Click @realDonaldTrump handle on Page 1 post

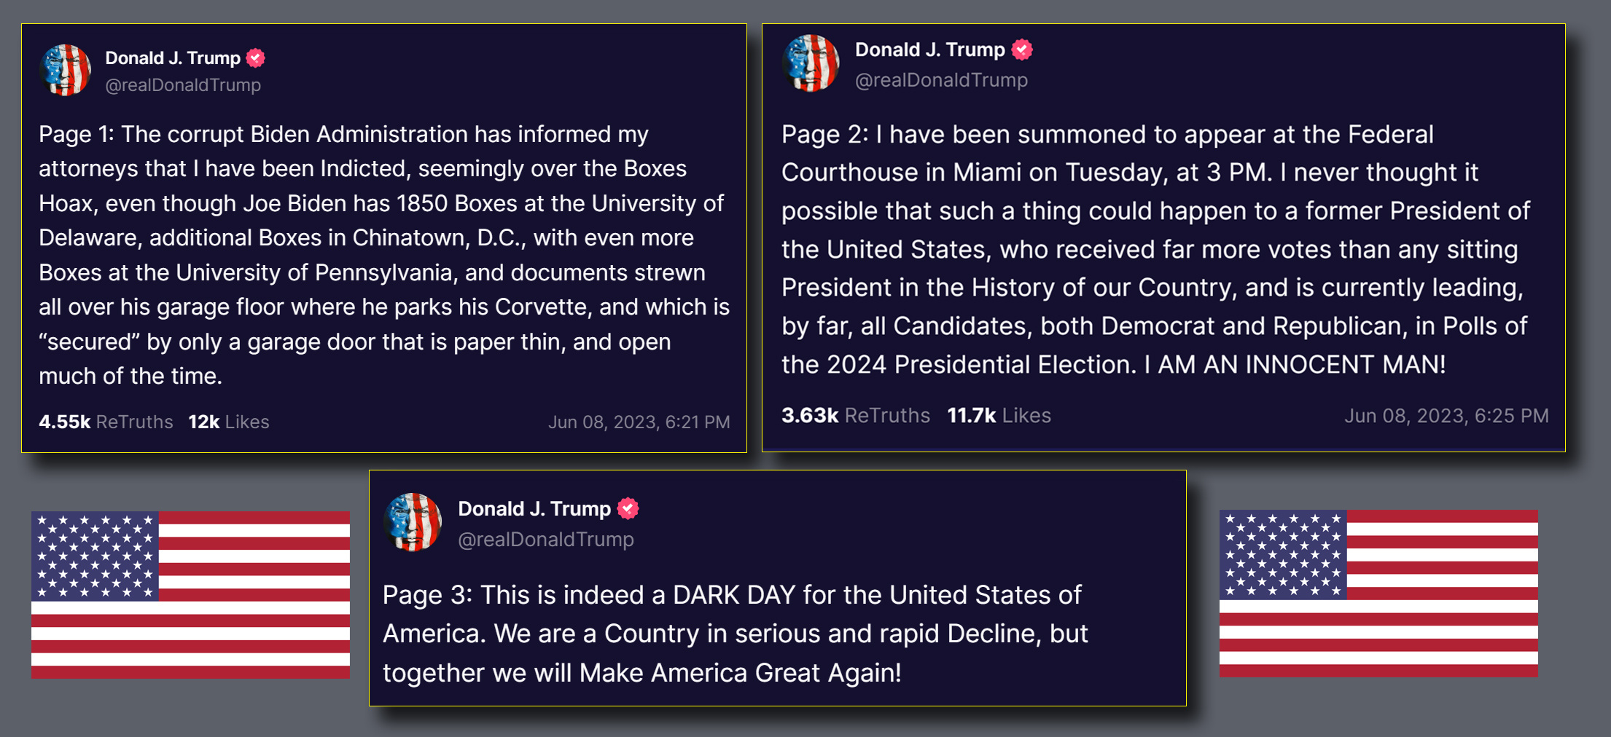click(x=183, y=85)
